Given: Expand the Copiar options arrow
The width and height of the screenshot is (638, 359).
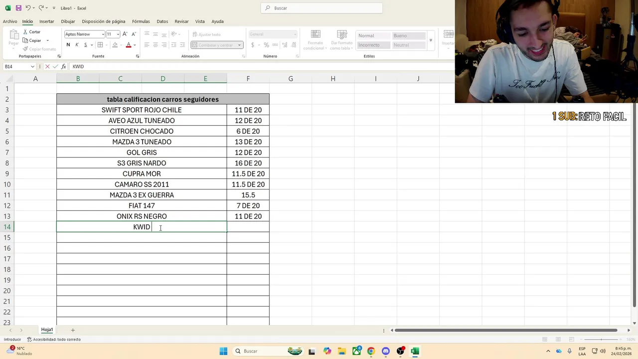Looking at the screenshot, I should pyautogui.click(x=47, y=40).
